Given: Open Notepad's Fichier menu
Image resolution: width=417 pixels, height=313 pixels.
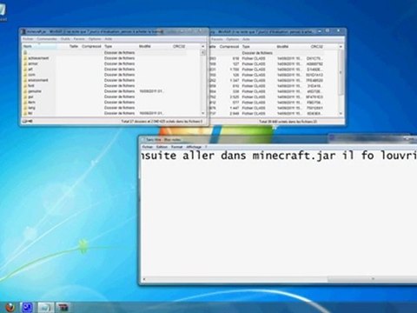Looking at the screenshot, I should [147, 147].
